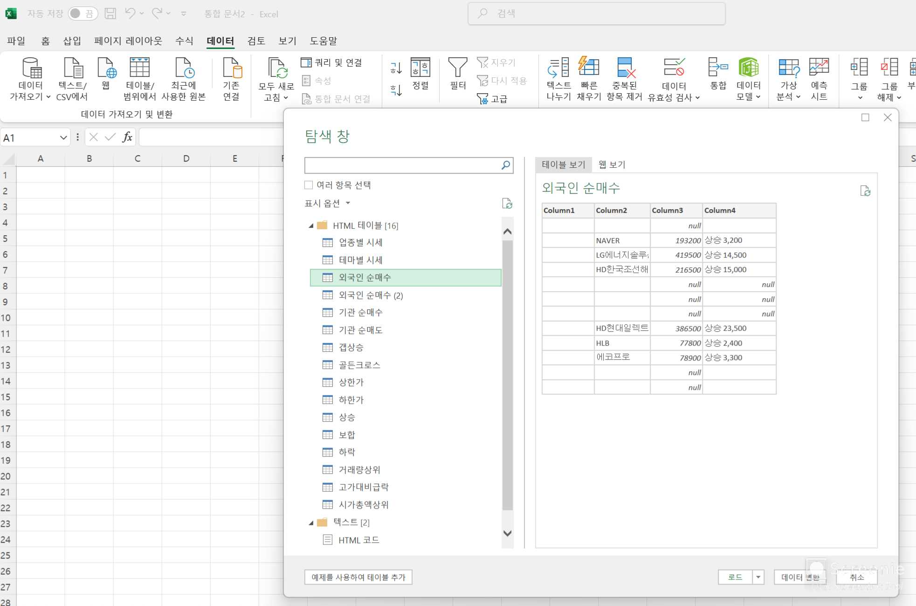Viewport: 916px width, 606px height.
Task: Click the 통합 (Consolidate) icon
Action: [718, 74]
